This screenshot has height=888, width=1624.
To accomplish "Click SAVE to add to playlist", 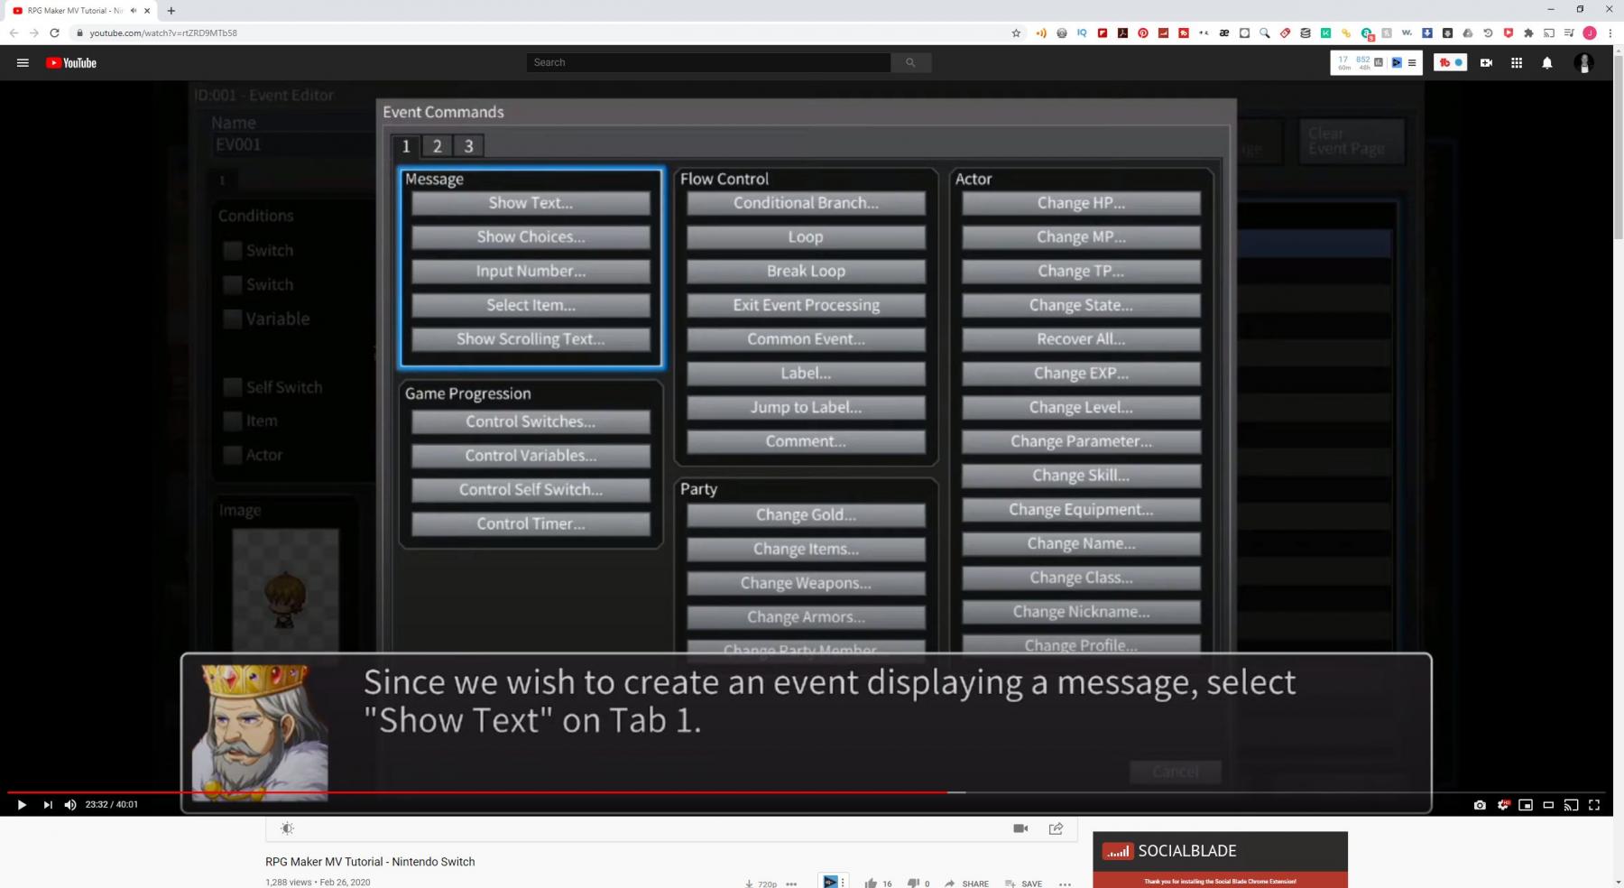I will click(1024, 883).
